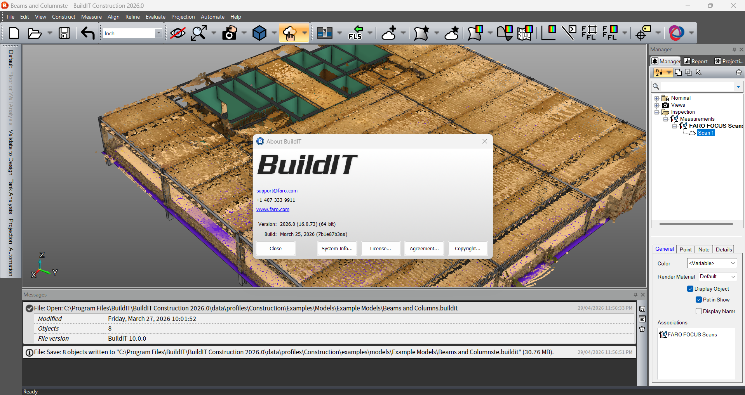Click the surface color map analysis icon
This screenshot has height=395, width=745.
(475, 33)
